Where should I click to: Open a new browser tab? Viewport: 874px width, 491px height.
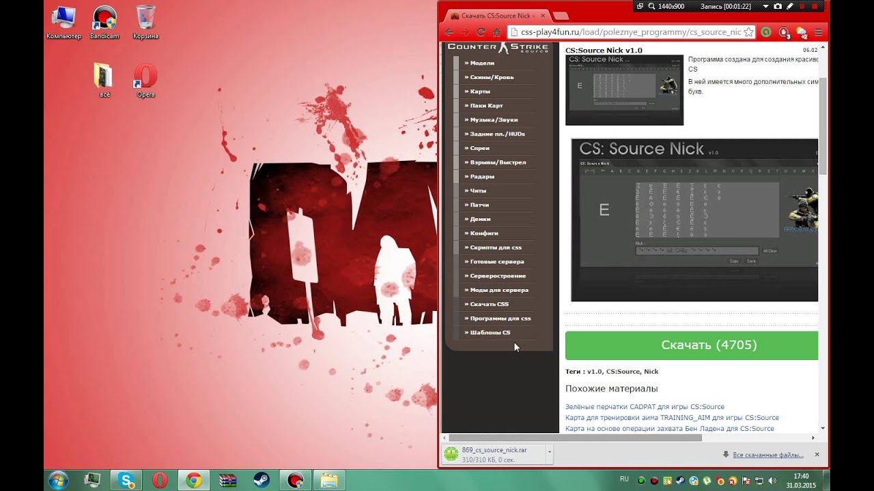coord(560,16)
